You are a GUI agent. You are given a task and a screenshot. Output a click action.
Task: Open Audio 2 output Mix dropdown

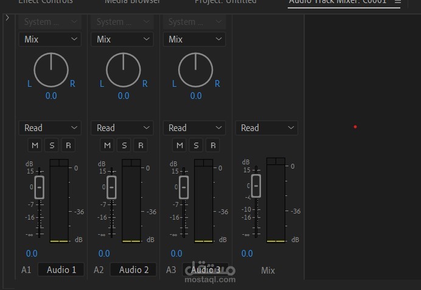[x=122, y=39]
